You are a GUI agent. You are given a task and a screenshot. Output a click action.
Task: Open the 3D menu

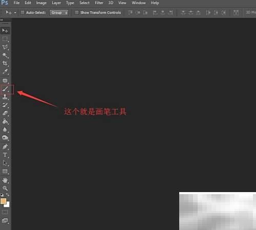point(111,3)
